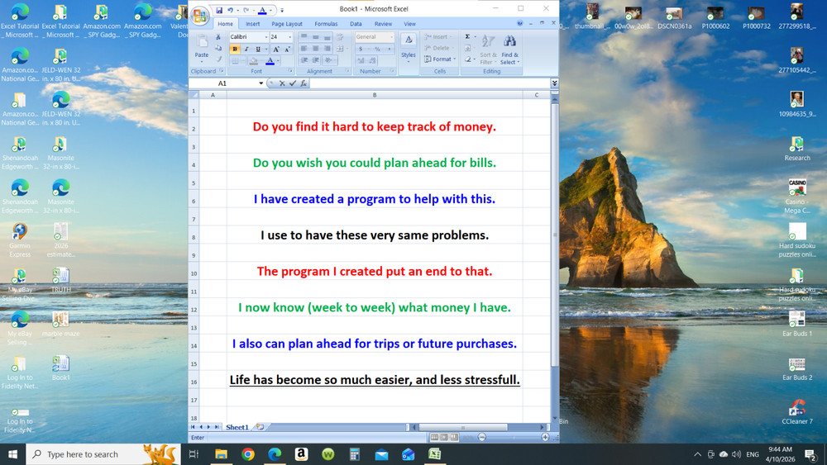The width and height of the screenshot is (827, 465).
Task: Open the Format menu in Cells group
Action: pos(440,59)
